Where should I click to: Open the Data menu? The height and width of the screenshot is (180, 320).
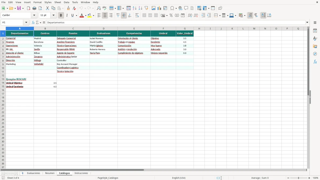pos(66,2)
